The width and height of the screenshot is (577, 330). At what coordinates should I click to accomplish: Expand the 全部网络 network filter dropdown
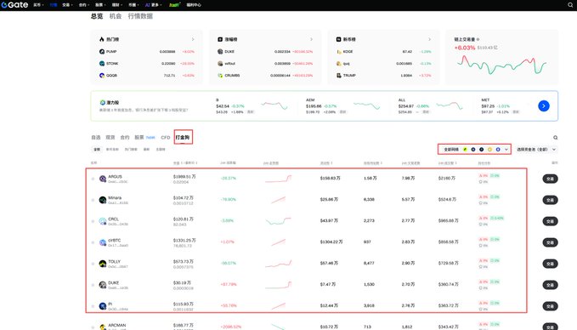(x=506, y=149)
